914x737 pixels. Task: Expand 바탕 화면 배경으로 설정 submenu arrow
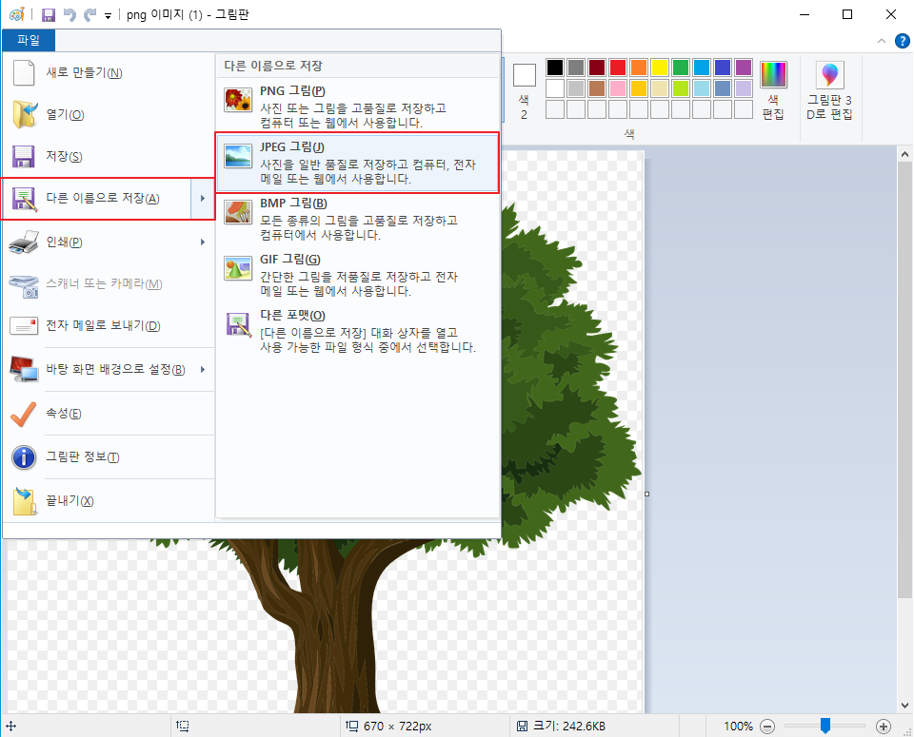(x=203, y=370)
